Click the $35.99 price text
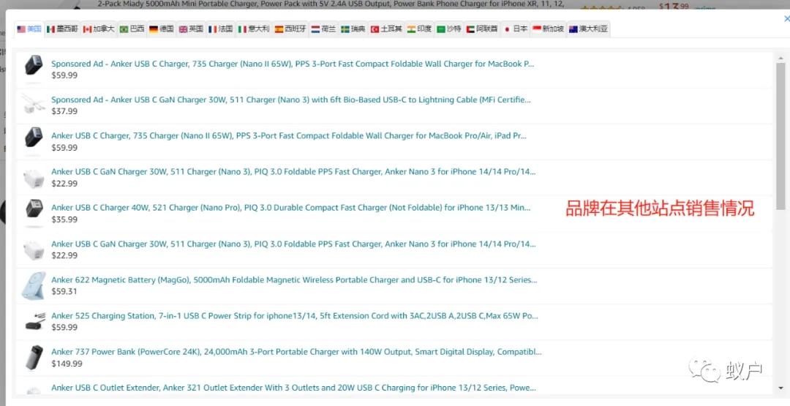Image resolution: width=790 pixels, height=406 pixels. [x=64, y=219]
